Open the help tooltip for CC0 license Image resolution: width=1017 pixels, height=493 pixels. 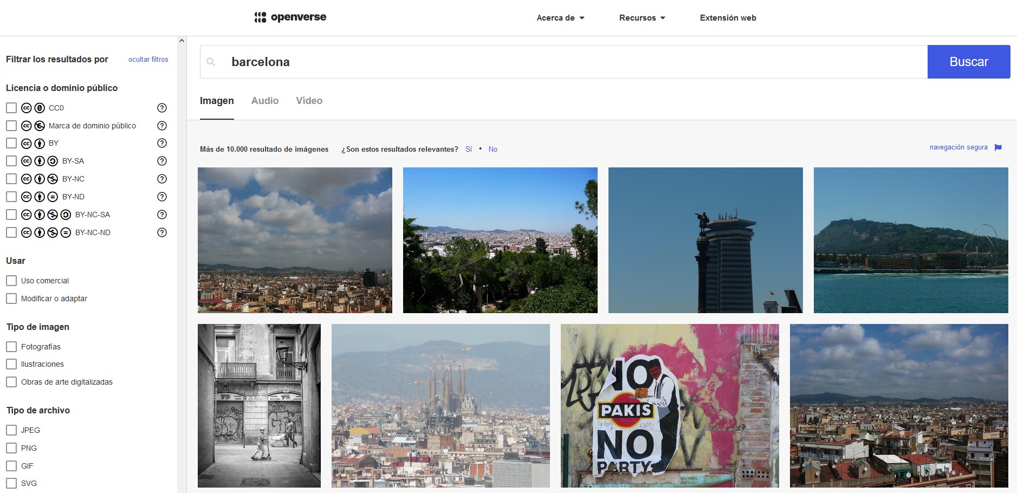pos(161,107)
